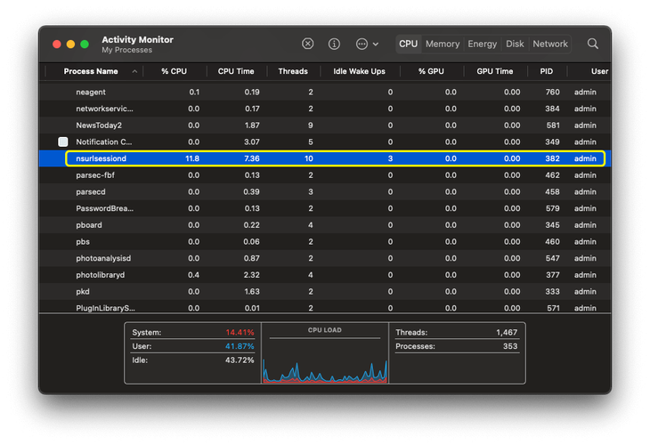Click the stop process X icon
The image size is (650, 445).
tap(308, 44)
